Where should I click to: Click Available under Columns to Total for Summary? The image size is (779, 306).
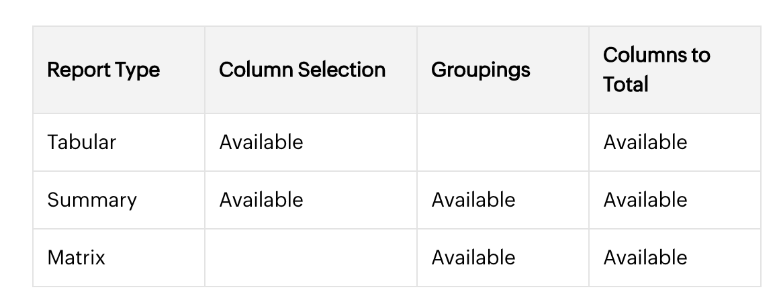click(645, 200)
